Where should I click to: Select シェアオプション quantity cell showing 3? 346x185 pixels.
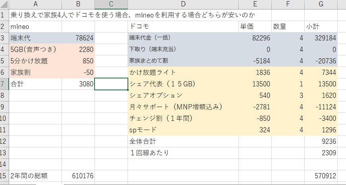(x=288, y=95)
